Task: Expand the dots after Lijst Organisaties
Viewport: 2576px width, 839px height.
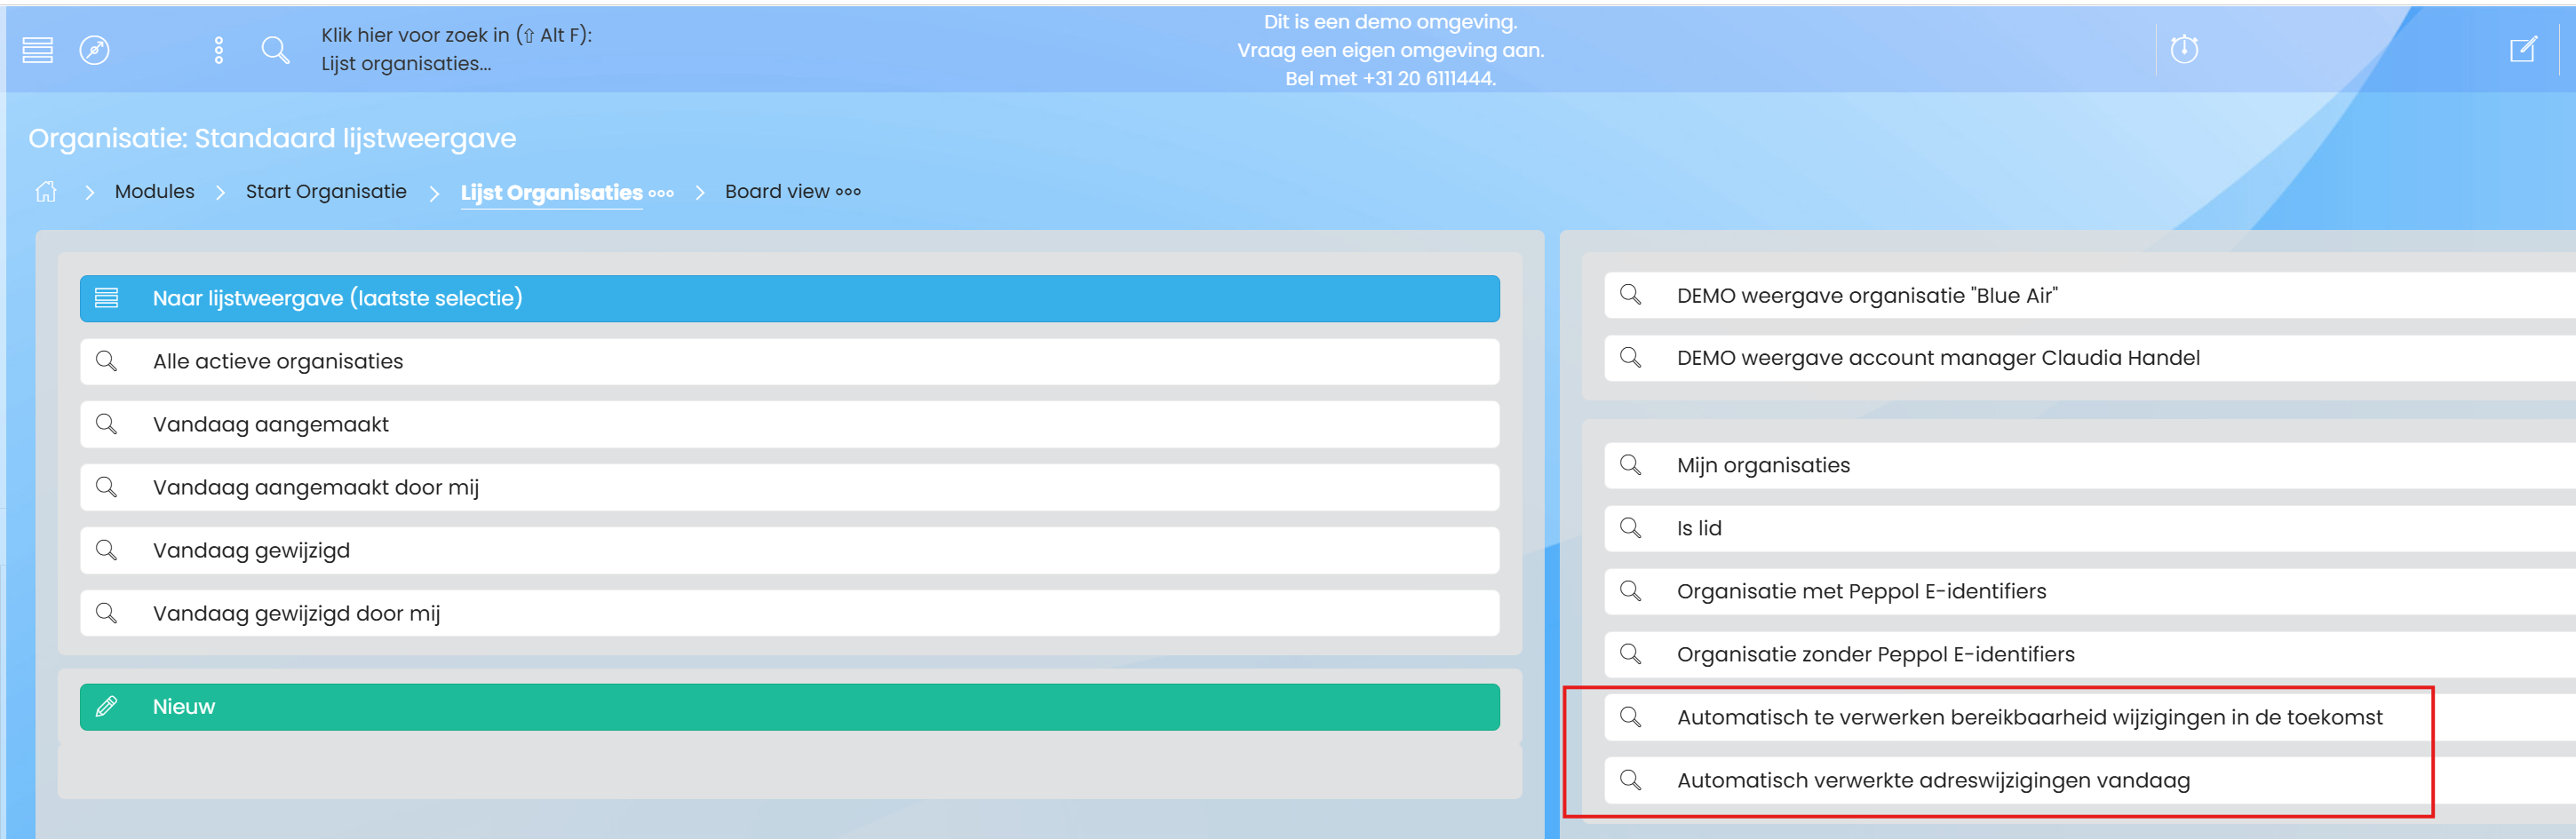Action: pyautogui.click(x=661, y=193)
